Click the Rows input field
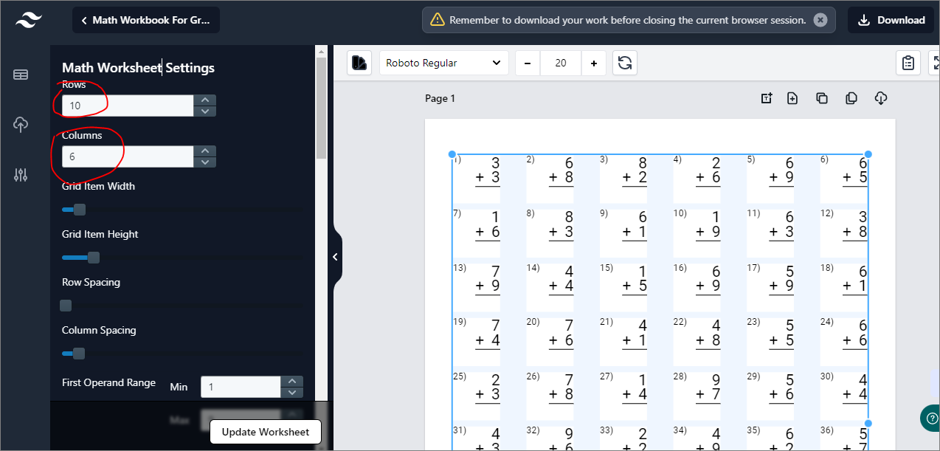Screen dimensions: 940x451 click(127, 106)
